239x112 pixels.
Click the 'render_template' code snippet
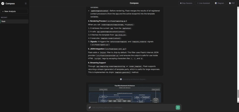click(135, 66)
